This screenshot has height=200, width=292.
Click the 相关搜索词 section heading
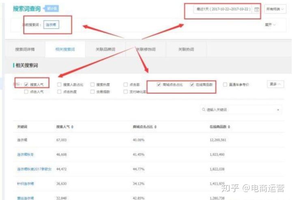pyautogui.click(x=27, y=65)
